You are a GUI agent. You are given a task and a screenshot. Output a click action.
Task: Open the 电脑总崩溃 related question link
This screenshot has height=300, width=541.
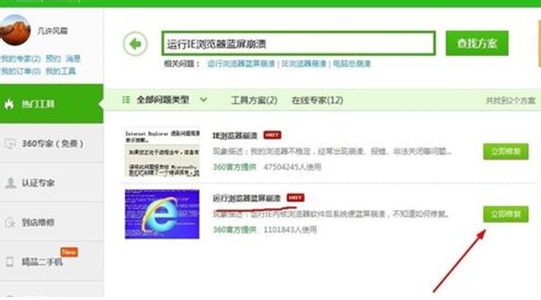(352, 64)
